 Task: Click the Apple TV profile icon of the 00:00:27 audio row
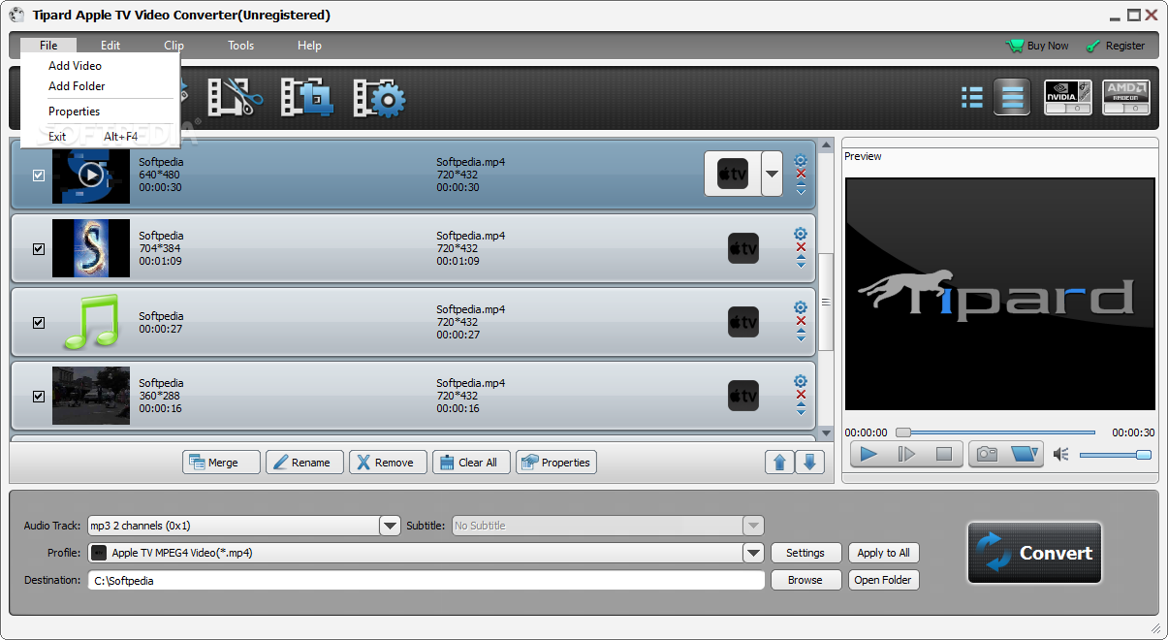point(743,322)
